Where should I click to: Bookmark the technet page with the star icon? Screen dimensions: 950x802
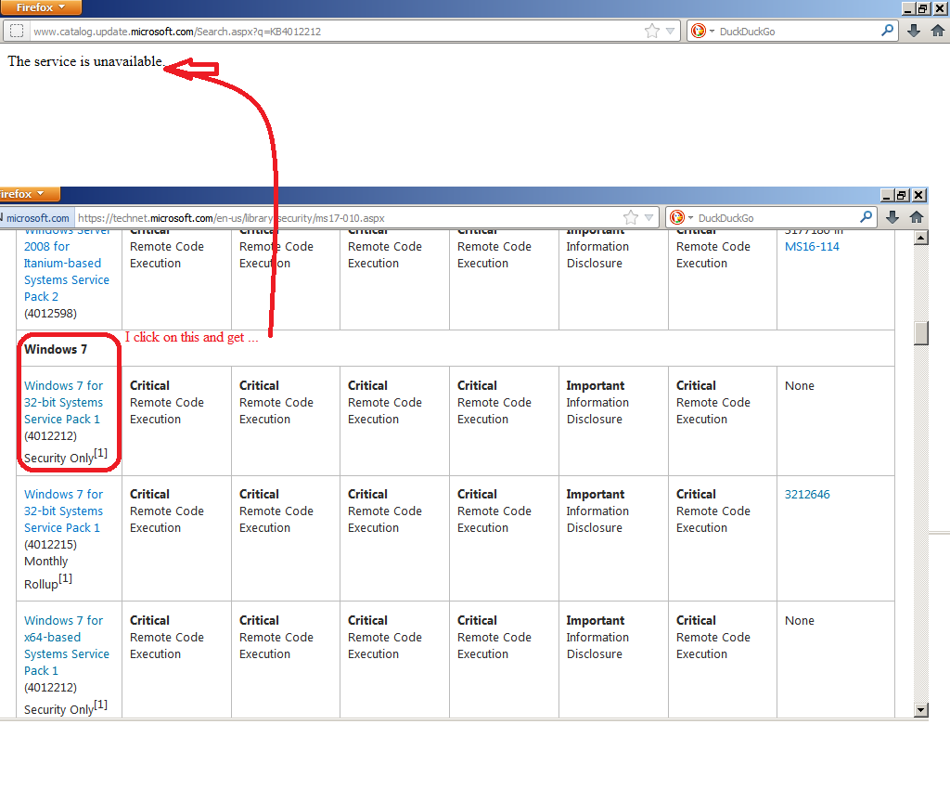[631, 217]
